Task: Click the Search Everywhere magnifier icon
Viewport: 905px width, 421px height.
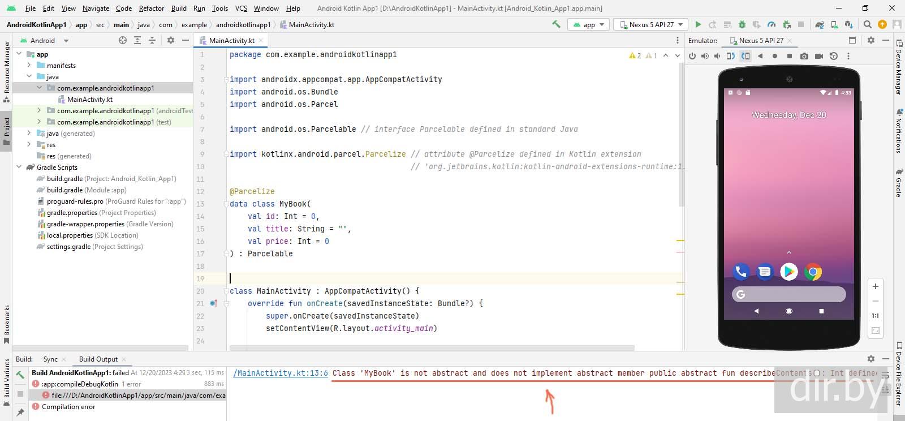Action: pos(867,24)
